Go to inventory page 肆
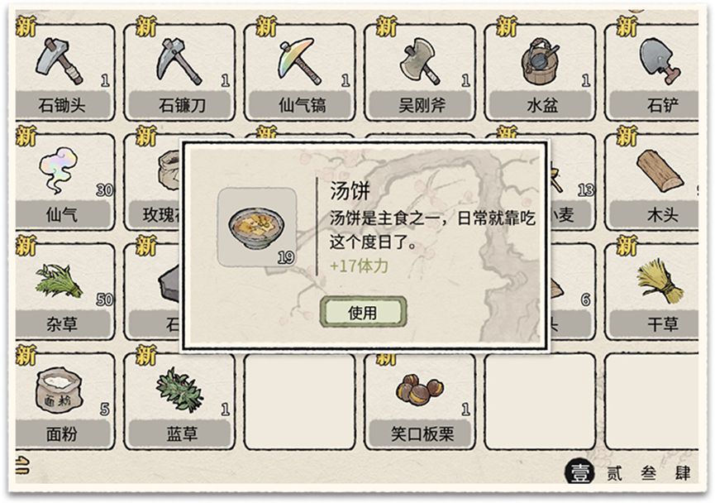This screenshot has width=715, height=503. (x=683, y=473)
